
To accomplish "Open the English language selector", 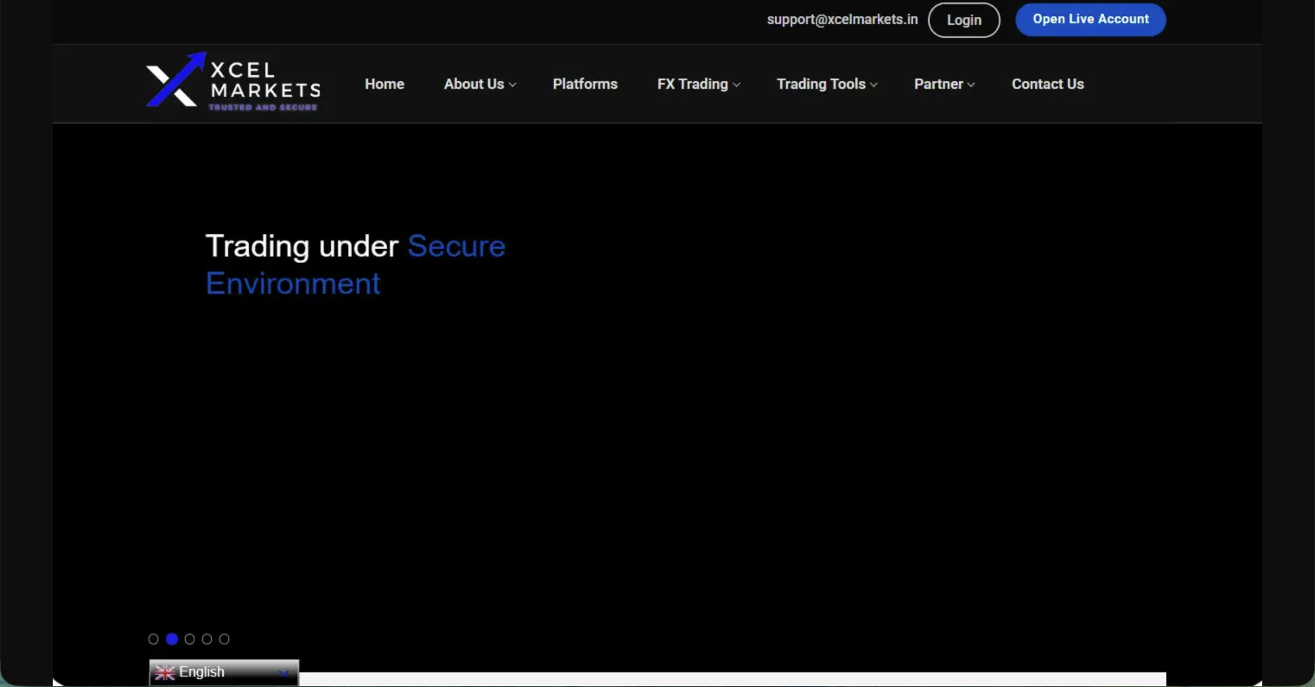I will coord(223,672).
